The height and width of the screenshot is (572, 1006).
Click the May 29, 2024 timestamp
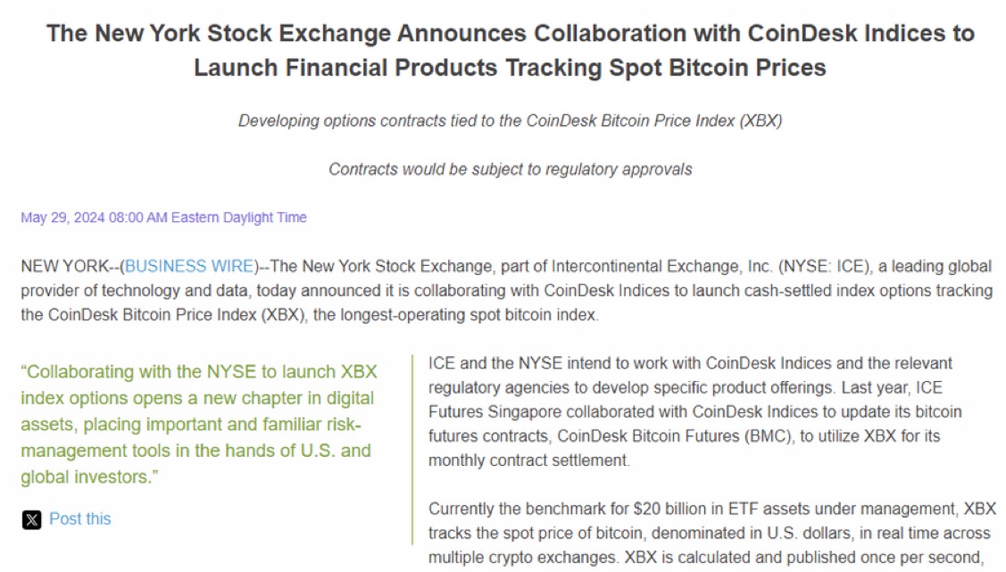[x=163, y=217]
